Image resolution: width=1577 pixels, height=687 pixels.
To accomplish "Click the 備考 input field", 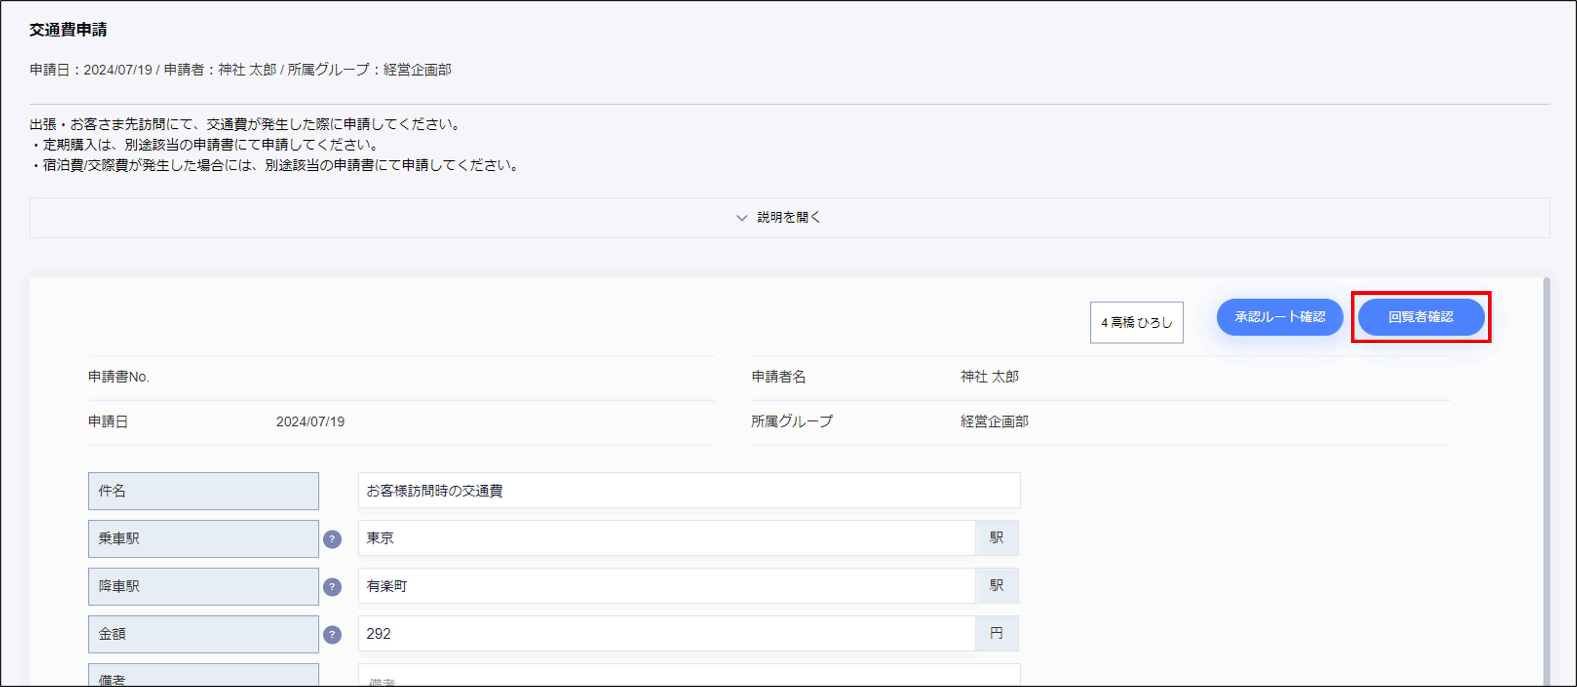I will (689, 675).
